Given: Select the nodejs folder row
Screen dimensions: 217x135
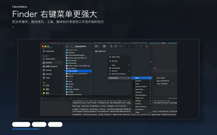Looking at the screenshot, I should 78,92.
